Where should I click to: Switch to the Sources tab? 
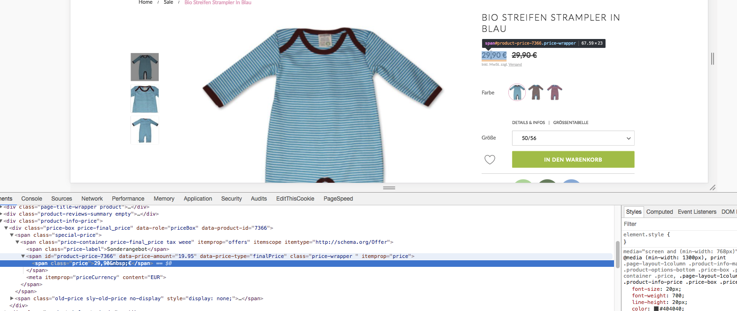61,199
